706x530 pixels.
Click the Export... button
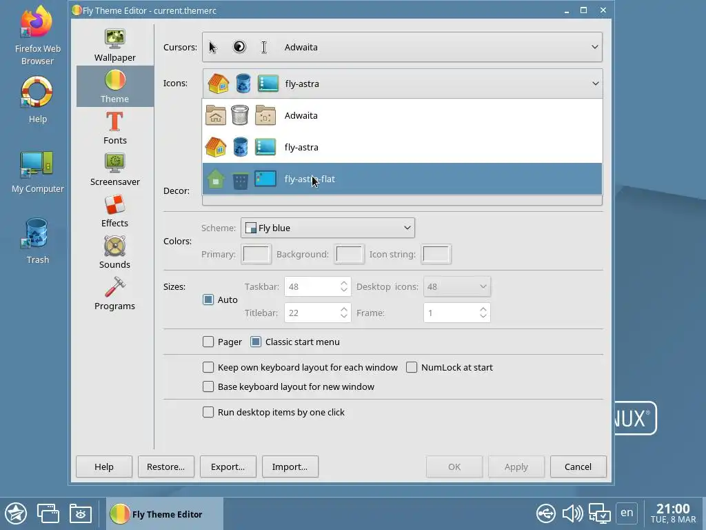pyautogui.click(x=228, y=467)
